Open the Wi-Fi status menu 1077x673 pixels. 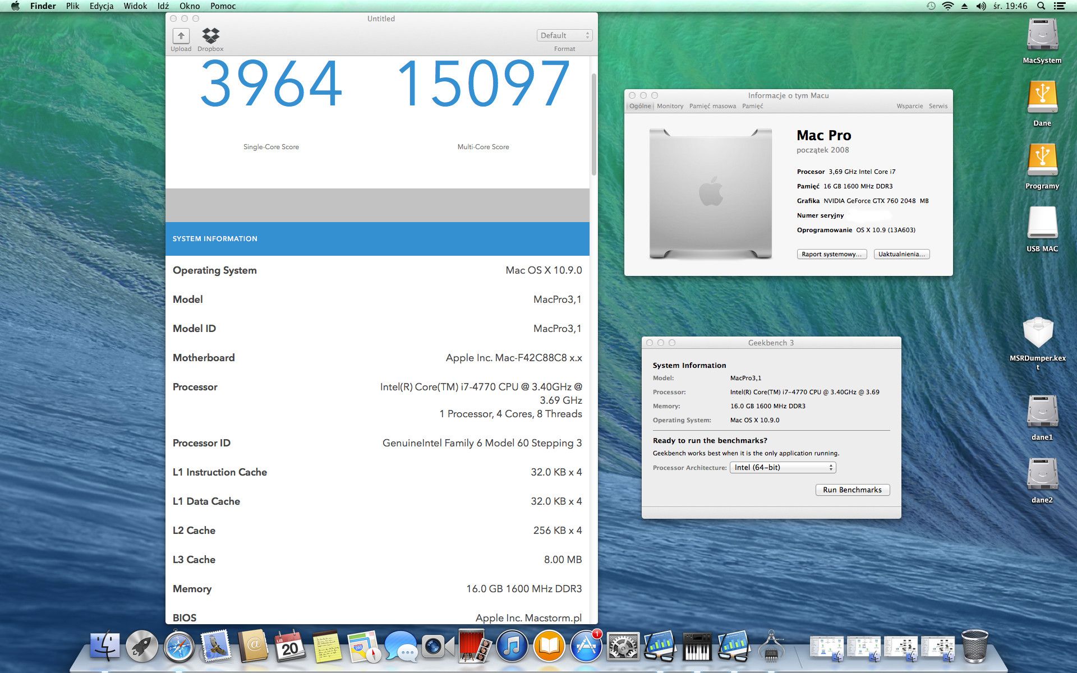tap(947, 6)
